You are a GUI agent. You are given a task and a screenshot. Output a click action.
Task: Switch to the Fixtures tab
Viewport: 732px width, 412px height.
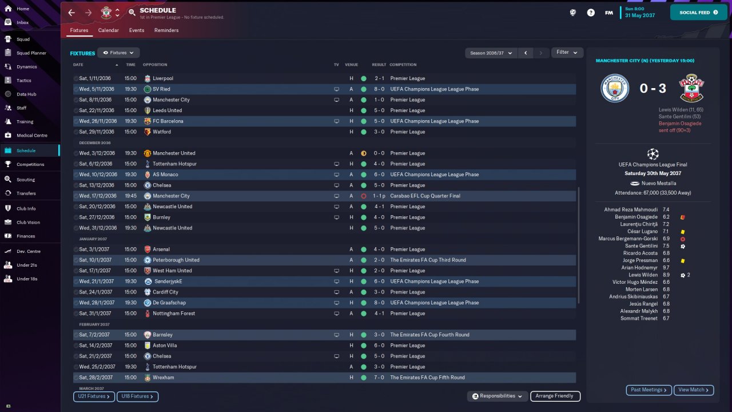79,30
